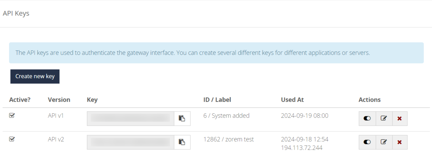
Task: Delete the System added API key
Action: click(399, 118)
